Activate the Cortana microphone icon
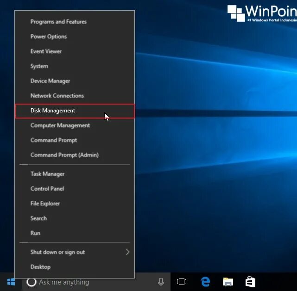 [161, 282]
